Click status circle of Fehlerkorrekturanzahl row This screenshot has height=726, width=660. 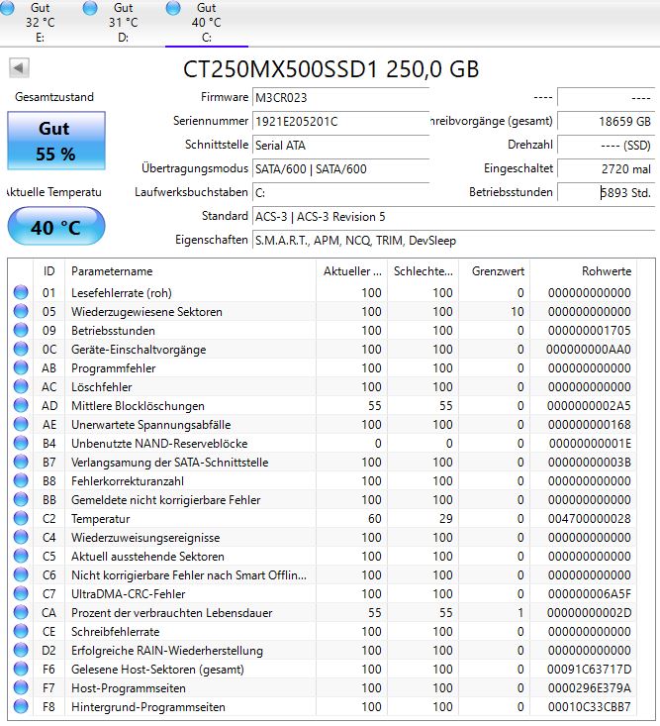coord(21,481)
